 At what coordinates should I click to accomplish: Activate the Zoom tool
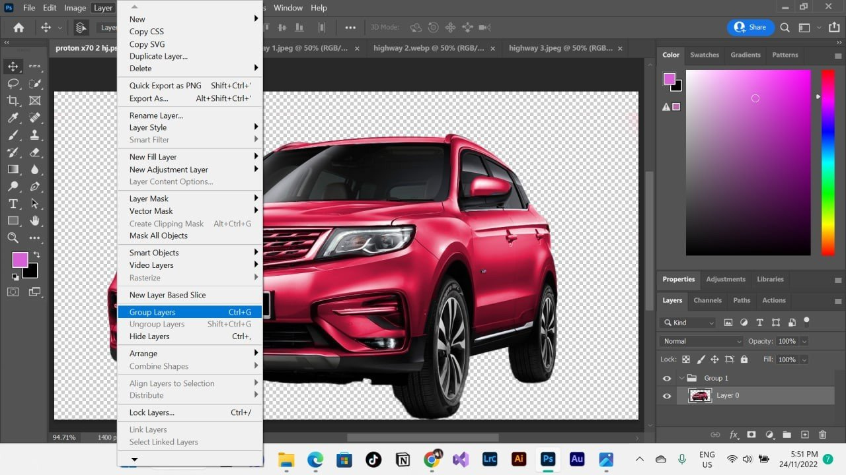click(x=13, y=238)
